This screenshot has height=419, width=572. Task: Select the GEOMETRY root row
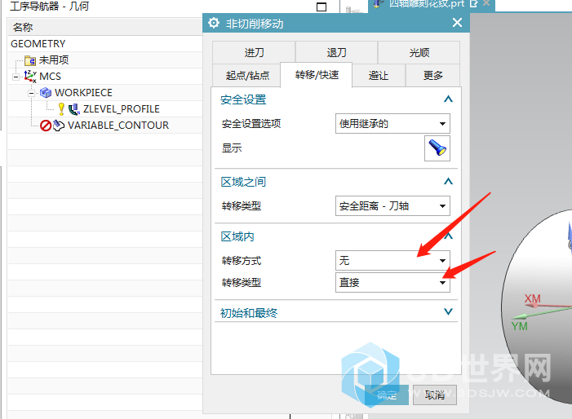pos(105,44)
